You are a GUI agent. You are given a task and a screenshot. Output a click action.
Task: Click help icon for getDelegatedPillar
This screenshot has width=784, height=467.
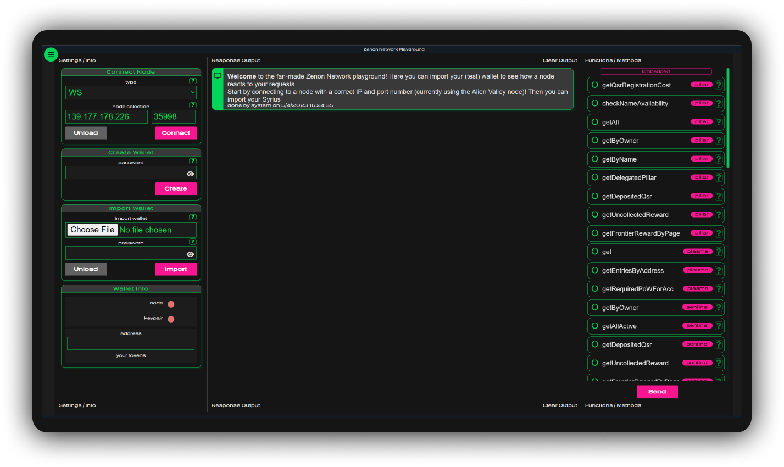718,177
